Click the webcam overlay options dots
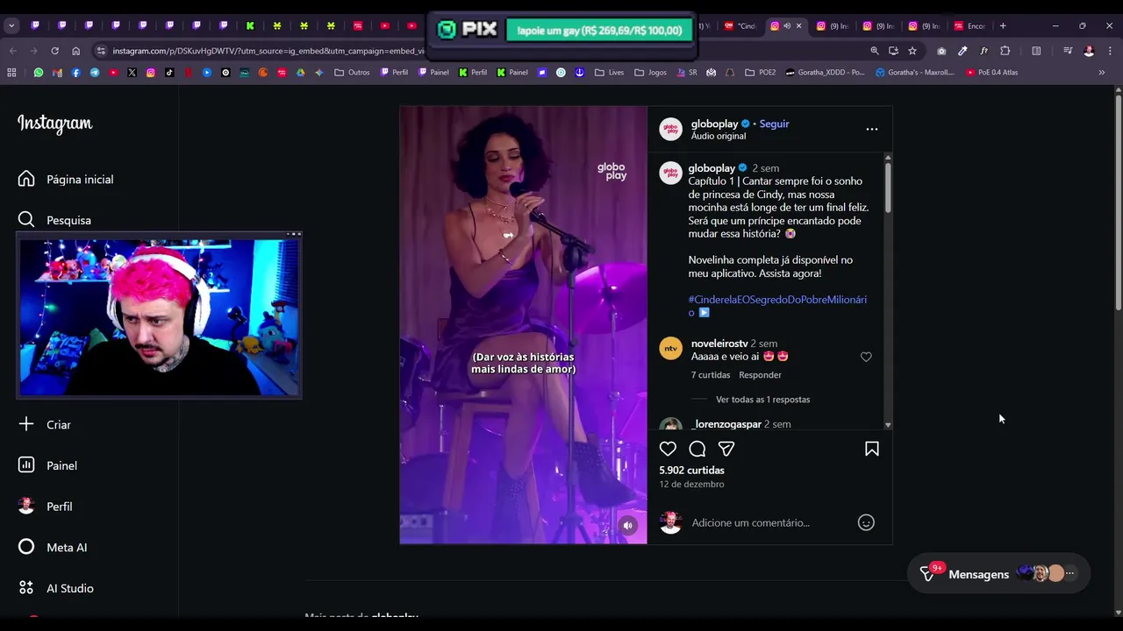 click(x=294, y=234)
